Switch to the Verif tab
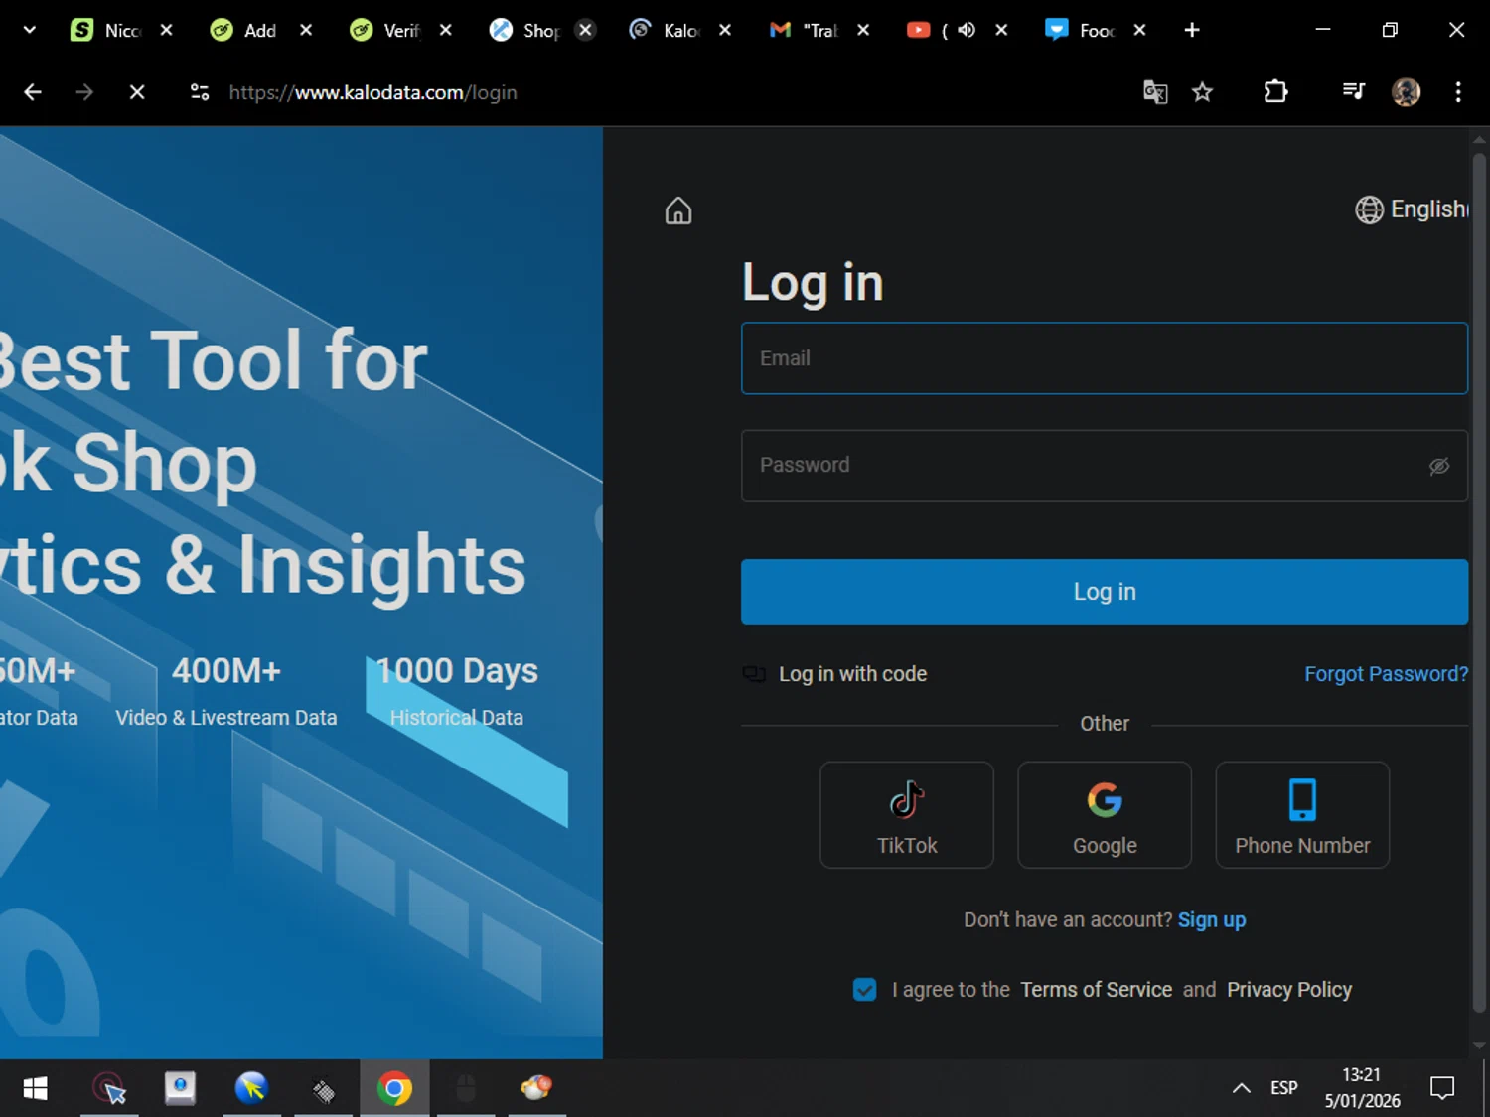The image size is (1490, 1117). pyautogui.click(x=399, y=30)
